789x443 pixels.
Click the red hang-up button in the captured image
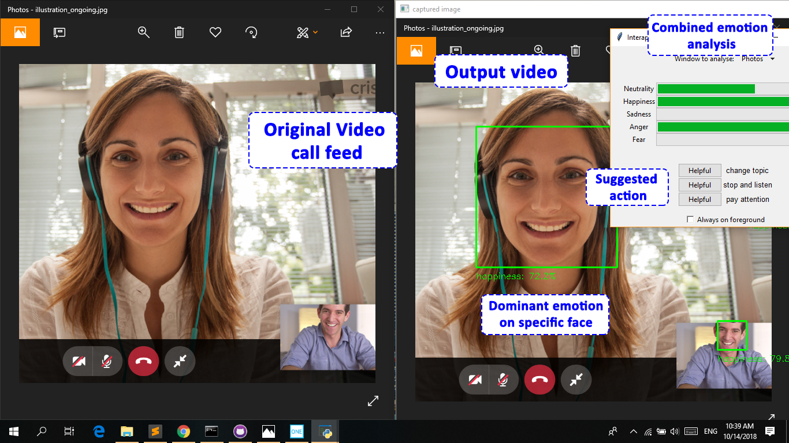[539, 380]
